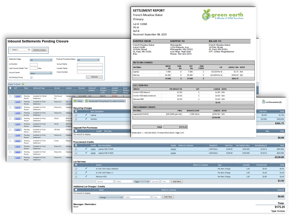
Task: Open Lot Documents (0) icon
Action: point(264,102)
